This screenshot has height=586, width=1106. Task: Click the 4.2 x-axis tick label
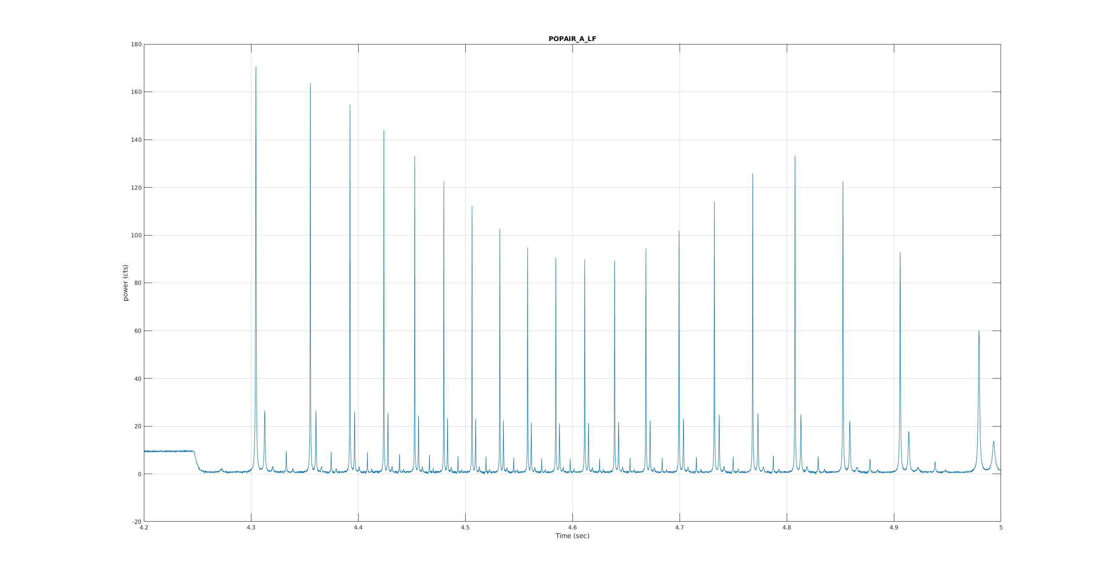tap(144, 528)
